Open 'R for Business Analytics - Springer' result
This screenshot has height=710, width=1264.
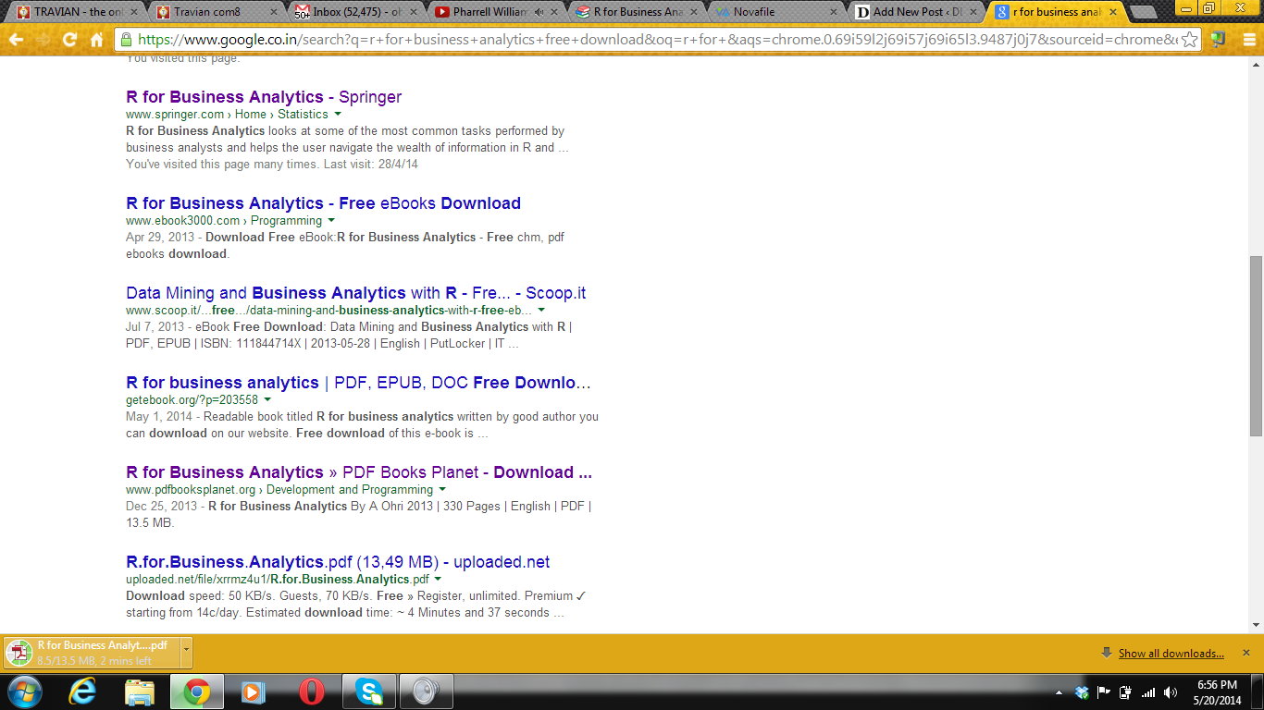point(264,97)
